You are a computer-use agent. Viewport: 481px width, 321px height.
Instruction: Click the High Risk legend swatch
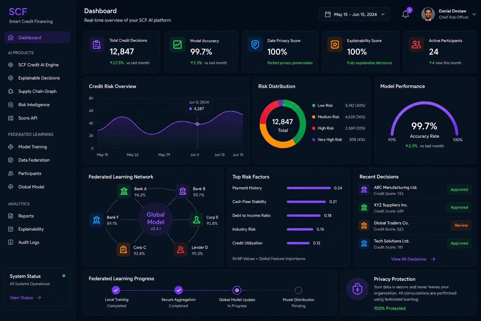[313, 128]
